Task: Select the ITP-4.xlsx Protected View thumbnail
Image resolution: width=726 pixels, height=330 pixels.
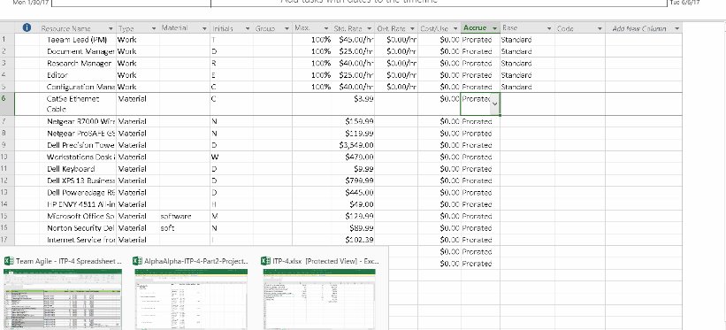Action: pyautogui.click(x=319, y=299)
